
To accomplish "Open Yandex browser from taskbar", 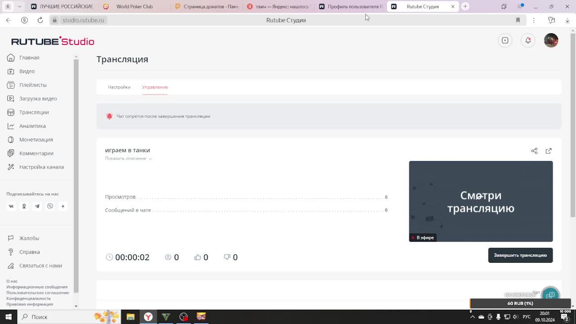I will (x=148, y=317).
